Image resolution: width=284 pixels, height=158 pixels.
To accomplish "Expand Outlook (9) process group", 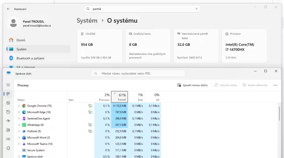I will tap(19, 131).
